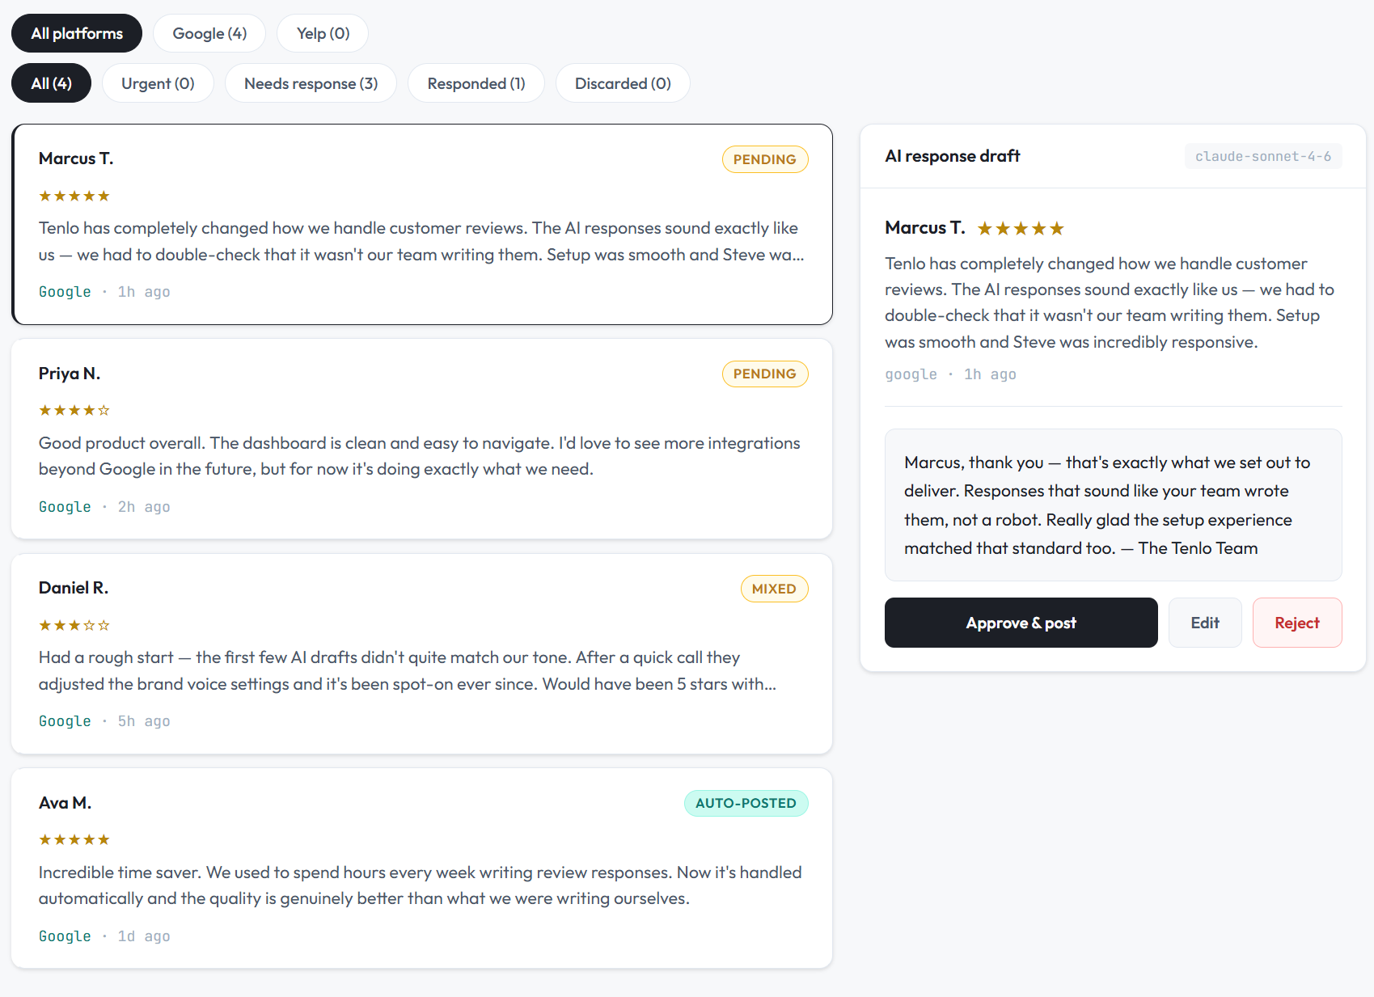Reject the AI response draft

1297,623
